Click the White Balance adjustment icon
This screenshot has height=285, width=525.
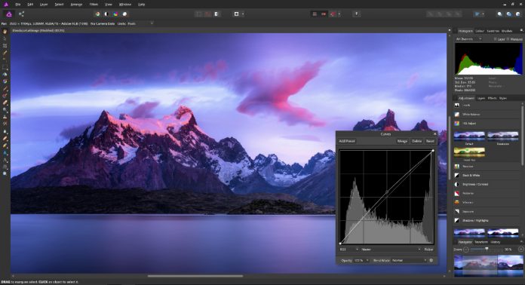[x=457, y=114]
